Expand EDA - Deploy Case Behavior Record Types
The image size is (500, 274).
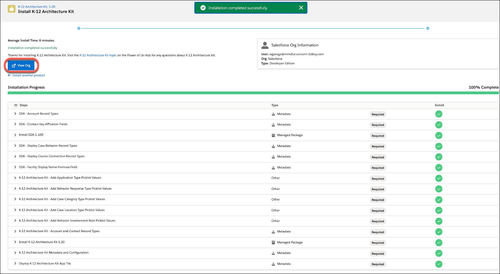click(x=15, y=146)
